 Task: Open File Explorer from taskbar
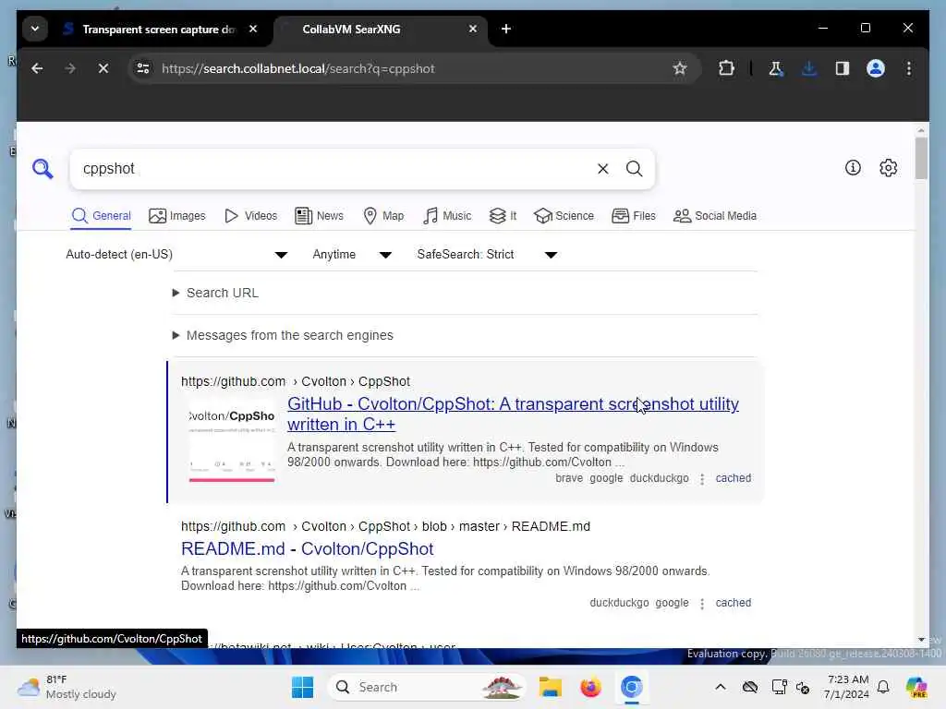(x=551, y=687)
